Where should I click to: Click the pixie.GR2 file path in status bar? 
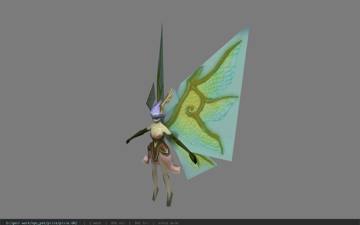[42, 223]
